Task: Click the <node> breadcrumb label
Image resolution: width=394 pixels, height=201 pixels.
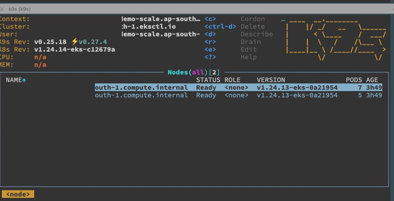Action: click(x=18, y=194)
